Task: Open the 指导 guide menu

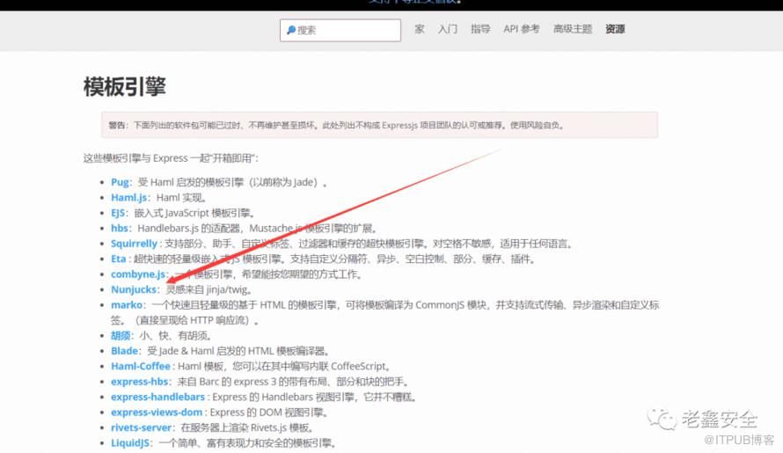Action: pyautogui.click(x=480, y=29)
